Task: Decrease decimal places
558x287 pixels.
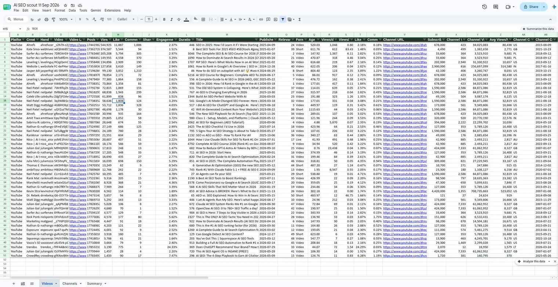Action: pos(94,19)
